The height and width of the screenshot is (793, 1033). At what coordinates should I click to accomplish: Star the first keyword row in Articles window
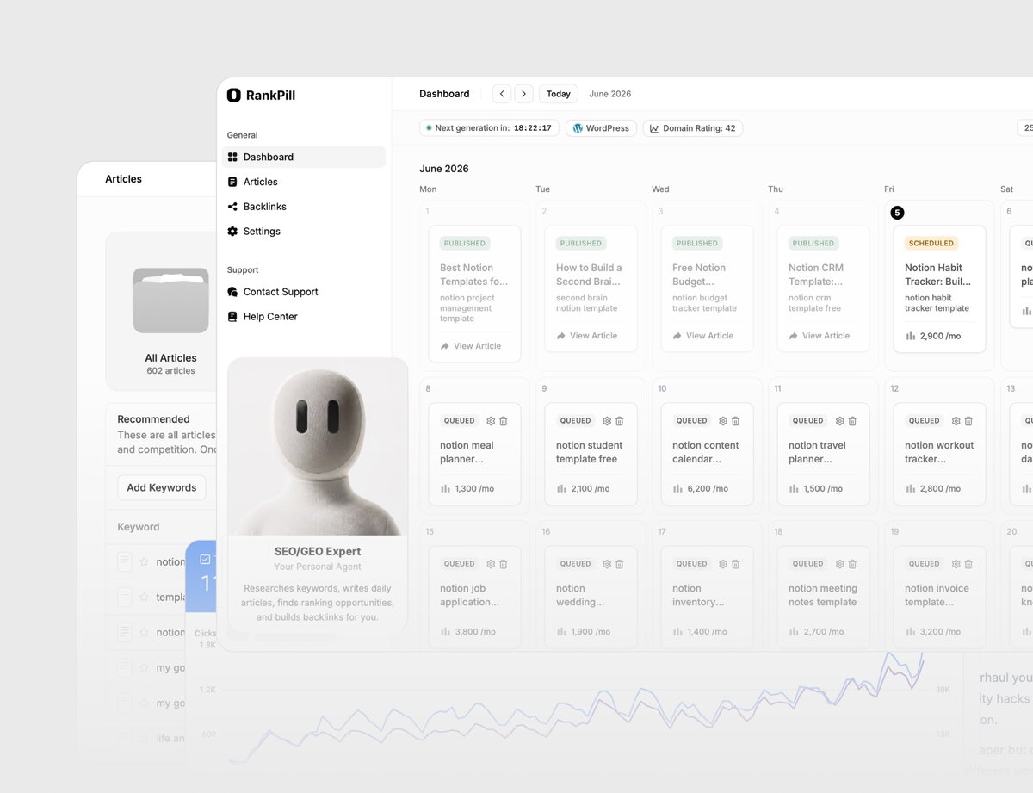click(144, 562)
